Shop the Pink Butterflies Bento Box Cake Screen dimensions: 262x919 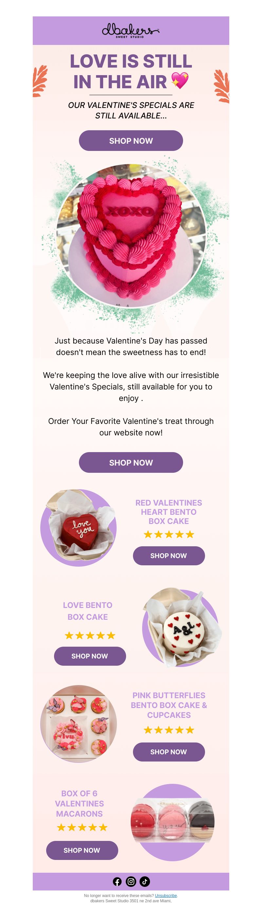coord(169,752)
